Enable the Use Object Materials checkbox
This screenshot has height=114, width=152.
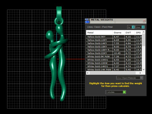coord(142,78)
